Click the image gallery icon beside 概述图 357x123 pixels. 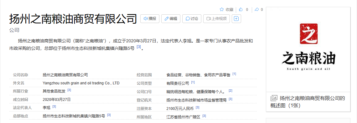point(274,98)
